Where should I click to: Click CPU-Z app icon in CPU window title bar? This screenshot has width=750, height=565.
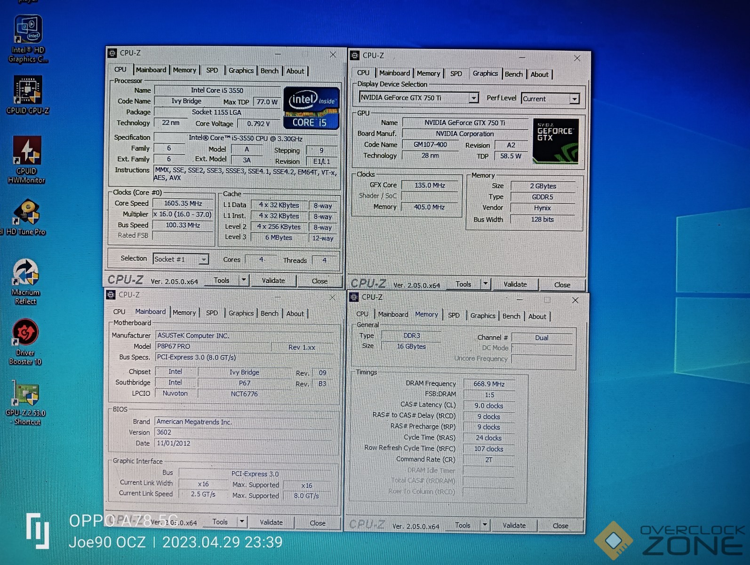112,53
